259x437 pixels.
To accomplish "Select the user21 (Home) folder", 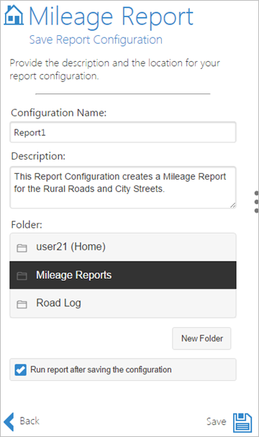I will 123,247.
